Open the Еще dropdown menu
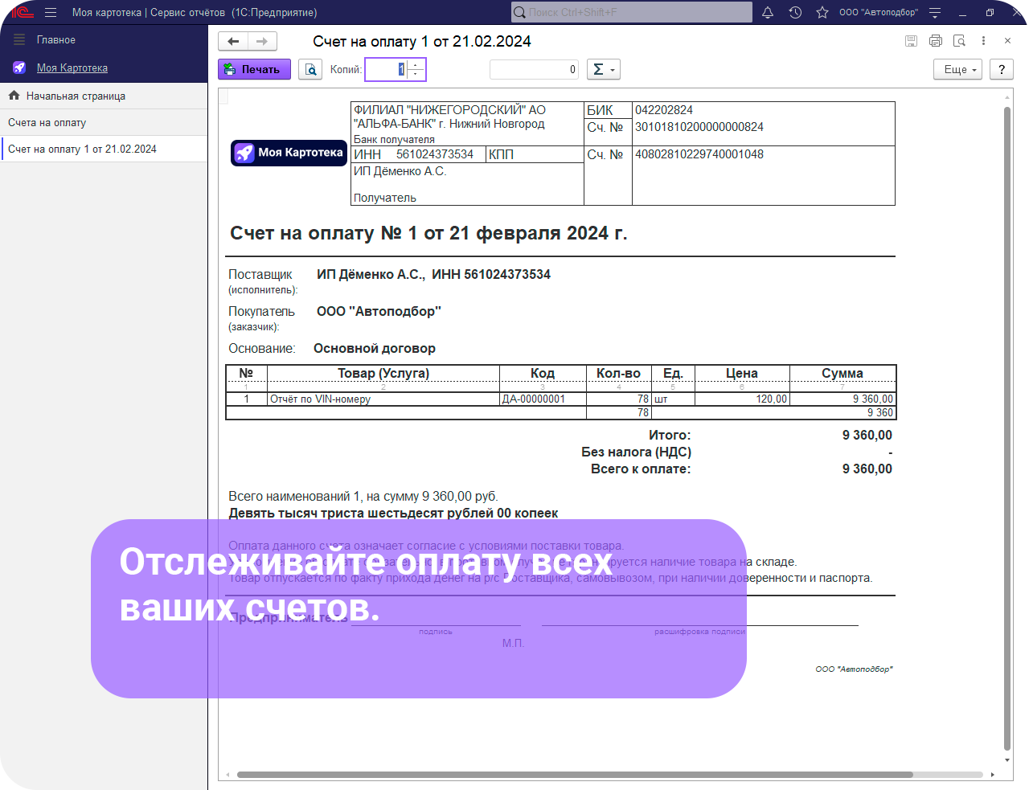Image resolution: width=1029 pixels, height=790 pixels. [957, 69]
